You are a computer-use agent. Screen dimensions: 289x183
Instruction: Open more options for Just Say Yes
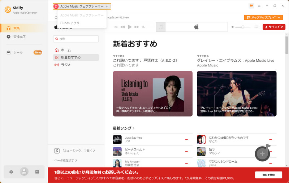pyautogui.click(x=186, y=140)
